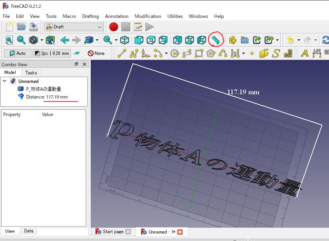The height and width of the screenshot is (241, 329).
Task: Open the workbench selector showing Draft
Action: click(73, 26)
